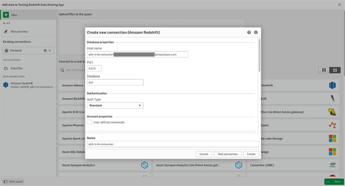Click the Azure Synapse Analytics tile text
The width and height of the screenshot is (345, 186).
point(78,165)
